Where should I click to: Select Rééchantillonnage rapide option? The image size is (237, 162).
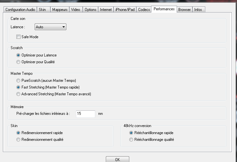click(131, 132)
